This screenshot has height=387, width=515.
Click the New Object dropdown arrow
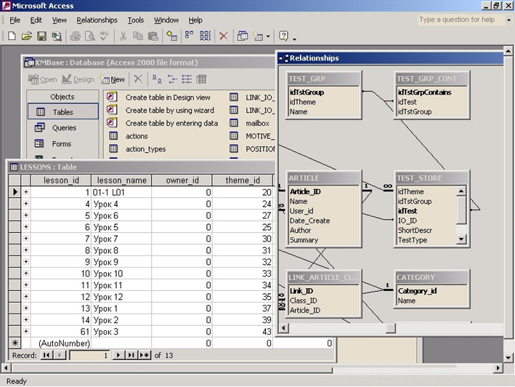click(268, 36)
